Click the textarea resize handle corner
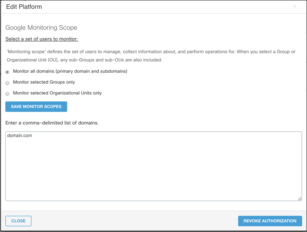 [300, 198]
